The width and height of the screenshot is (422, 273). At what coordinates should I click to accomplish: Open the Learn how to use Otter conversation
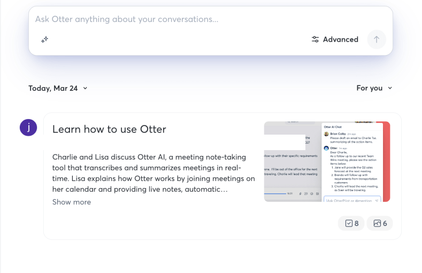pos(109,129)
